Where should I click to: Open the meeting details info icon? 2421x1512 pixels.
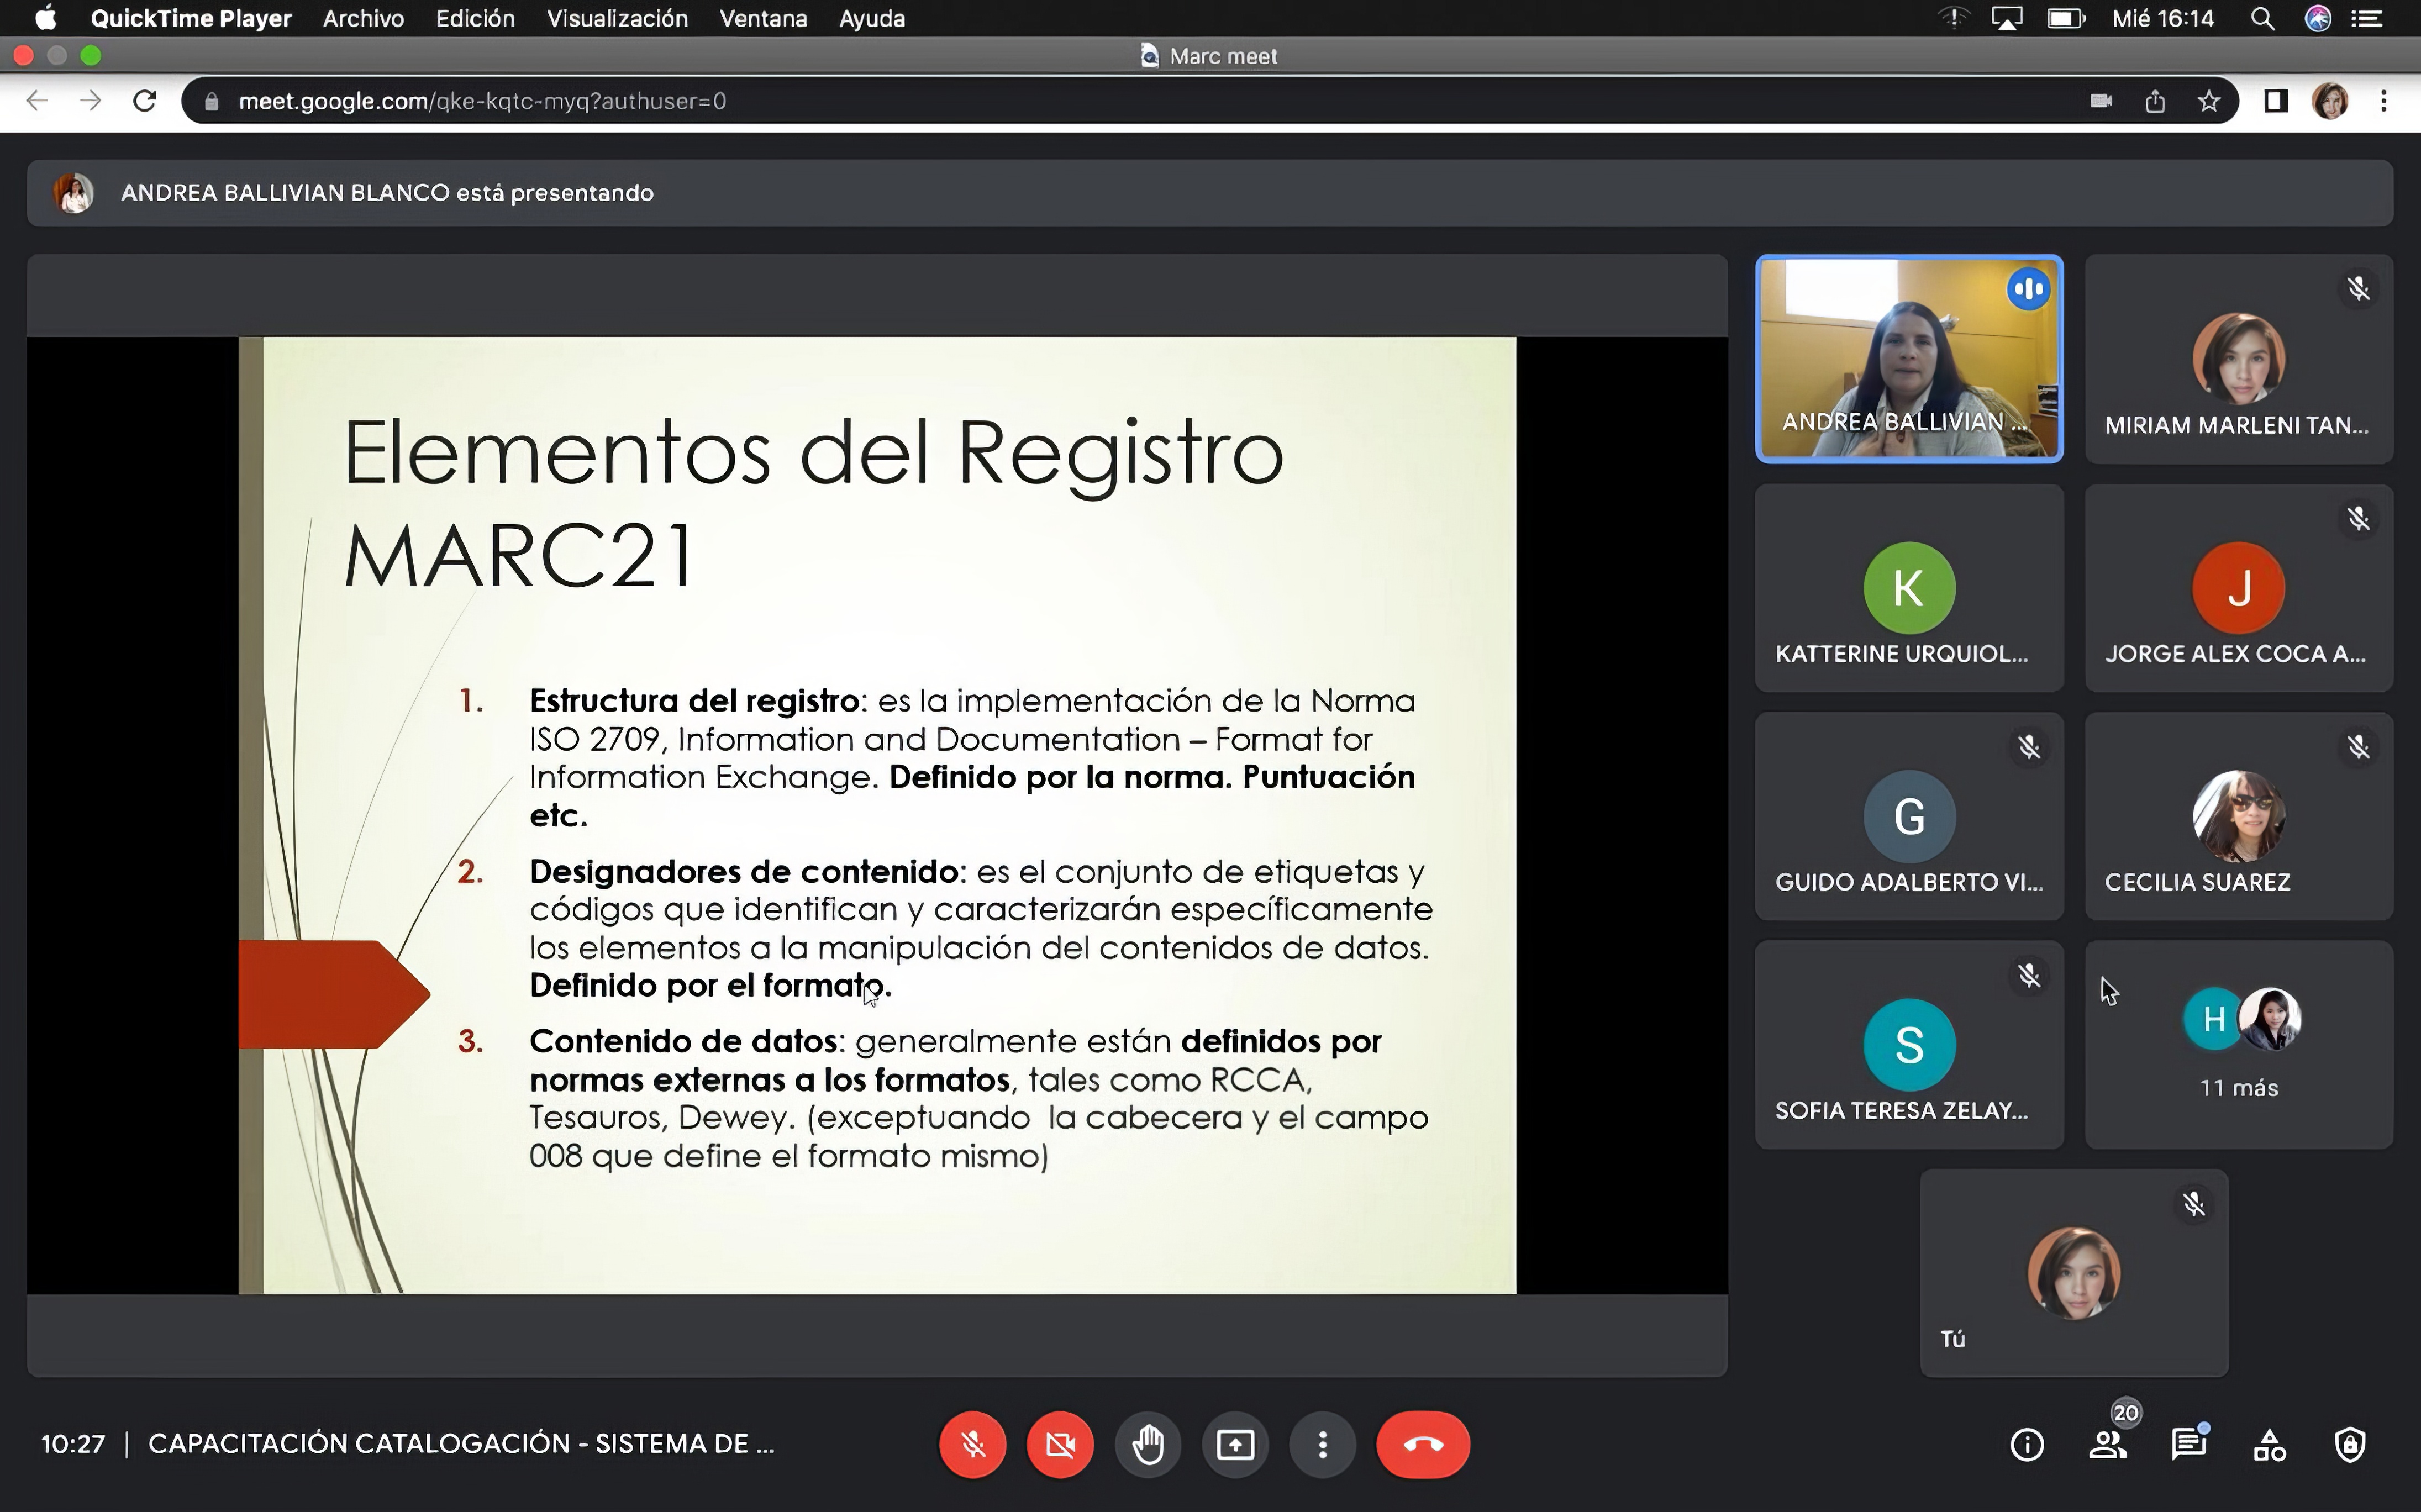[2027, 1444]
